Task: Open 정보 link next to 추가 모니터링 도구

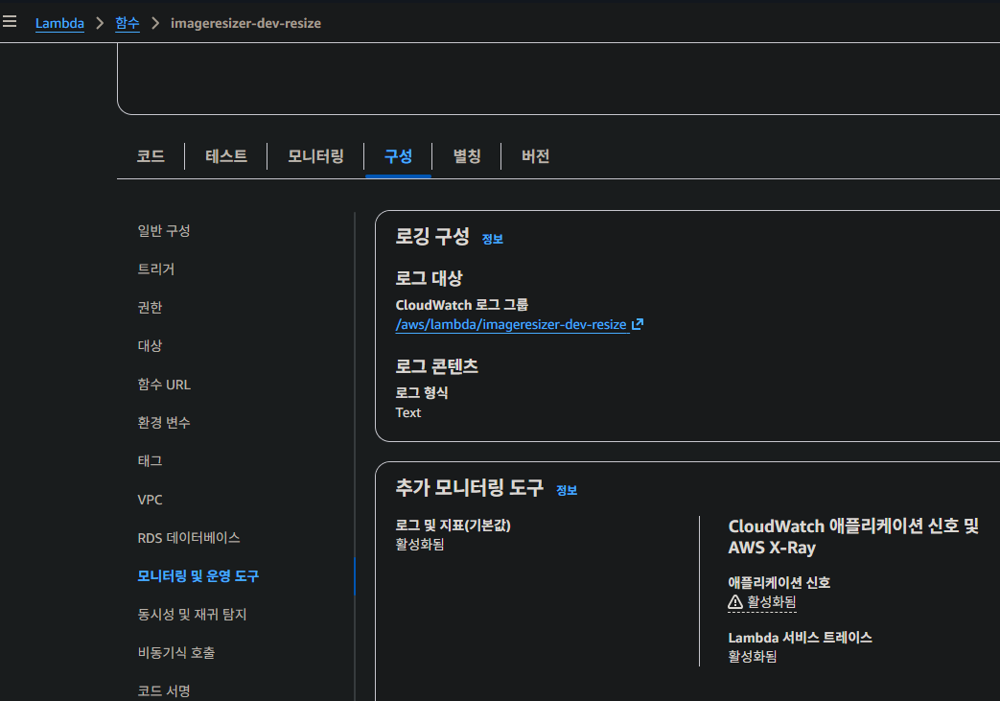Action: [x=567, y=490]
